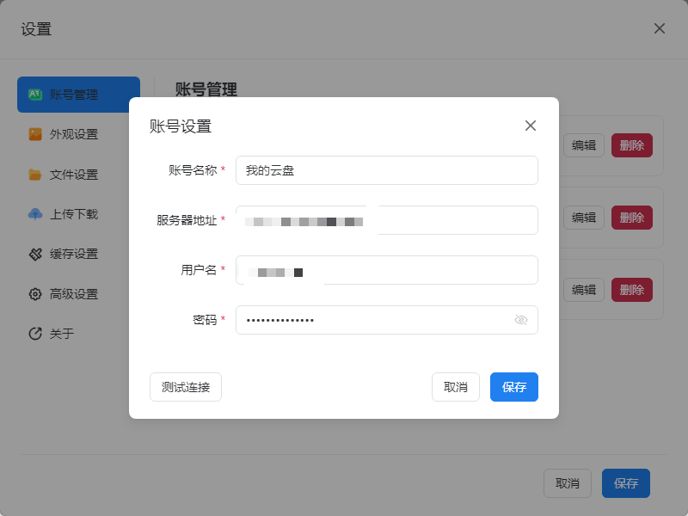Click 取消 at bottom of 设置 window
This screenshot has height=516, width=688.
[568, 483]
